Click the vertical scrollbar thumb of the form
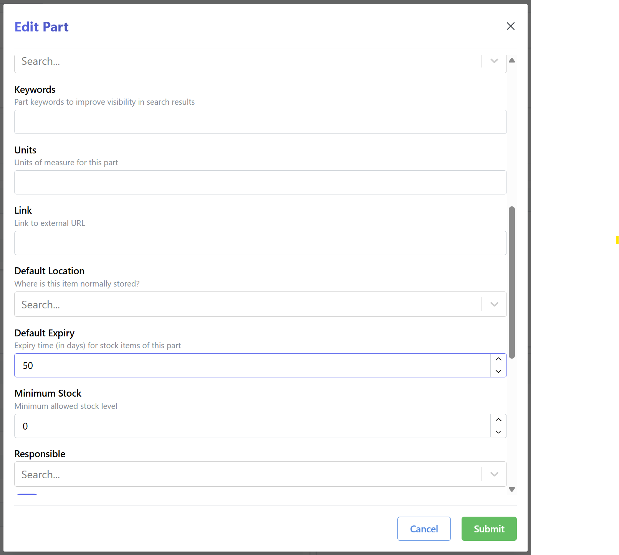This screenshot has width=619, height=555. (x=512, y=282)
